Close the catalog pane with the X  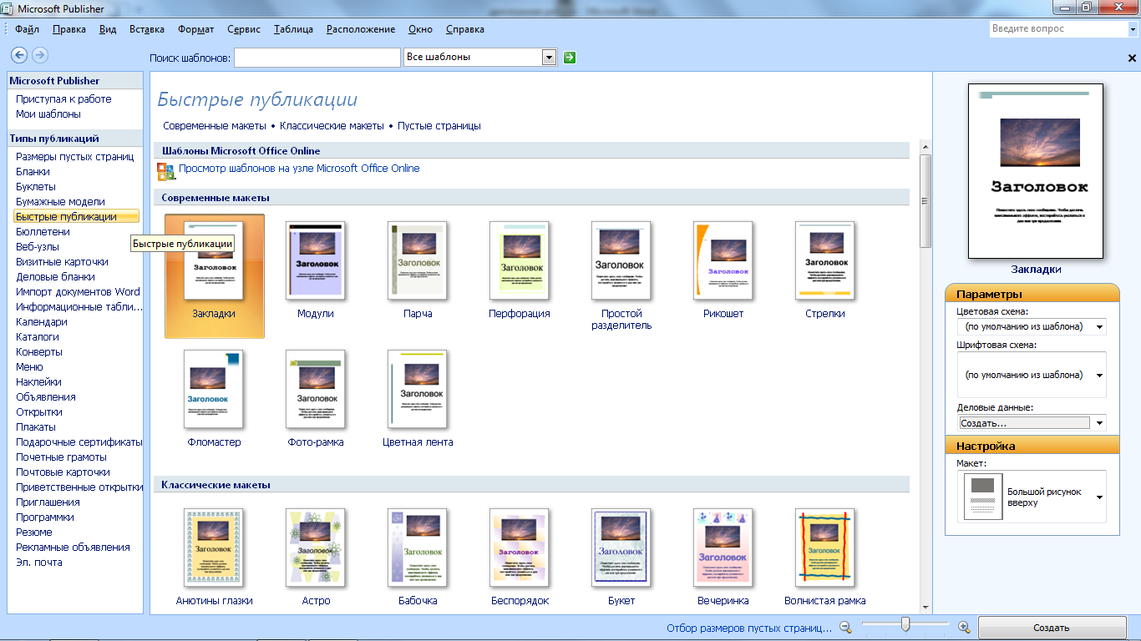click(1133, 58)
